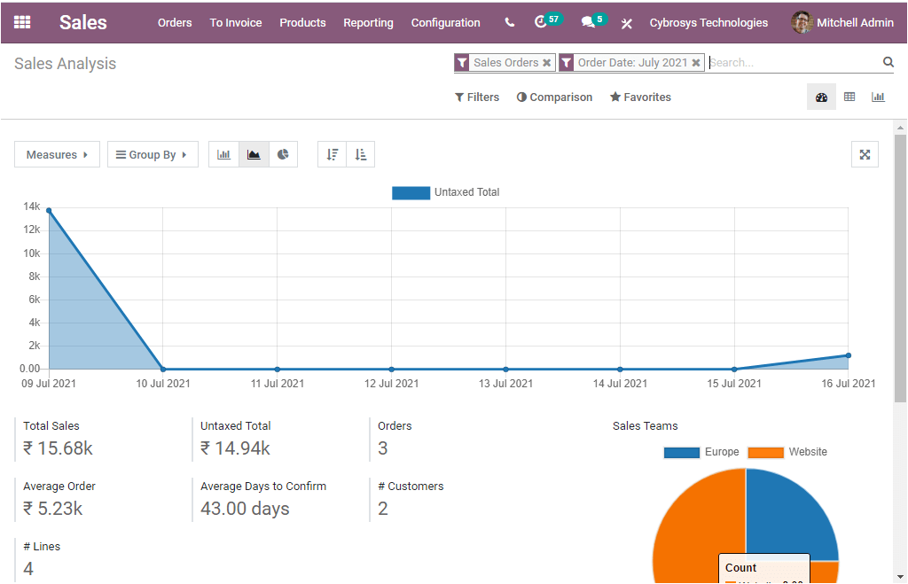Open the Favorites dropdown
This screenshot has width=908, height=584.
tap(640, 97)
